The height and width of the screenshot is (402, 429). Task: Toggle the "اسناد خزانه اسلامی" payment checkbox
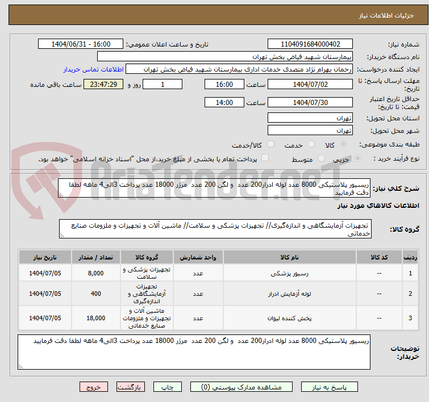click(265, 158)
